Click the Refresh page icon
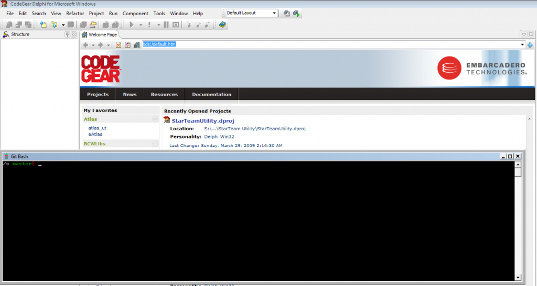Image resolution: width=537 pixels, height=286 pixels. (128, 45)
